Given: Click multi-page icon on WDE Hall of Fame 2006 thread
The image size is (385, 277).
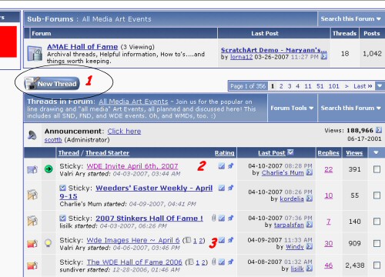Looking at the screenshot, I should pyautogui.click(x=191, y=262).
